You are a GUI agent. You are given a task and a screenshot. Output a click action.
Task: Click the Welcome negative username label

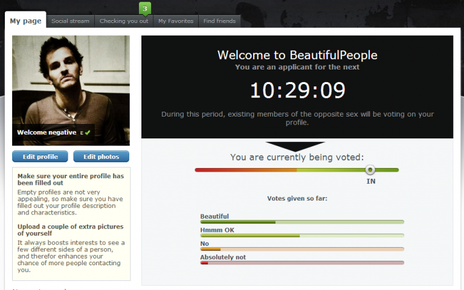coord(47,132)
